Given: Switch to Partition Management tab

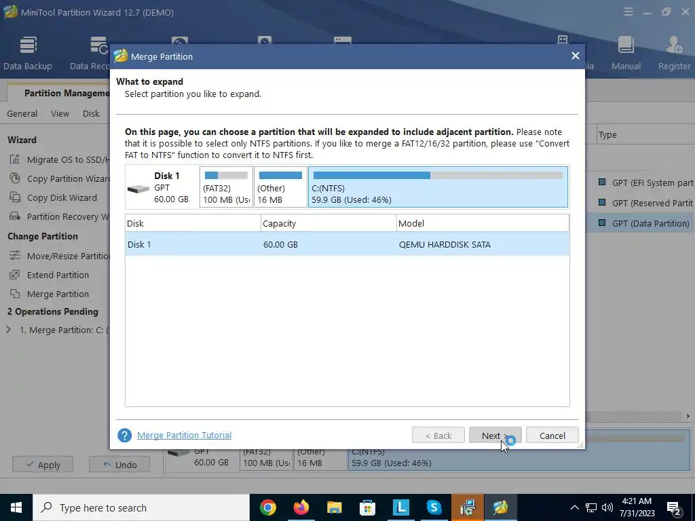Looking at the screenshot, I should pos(59,93).
